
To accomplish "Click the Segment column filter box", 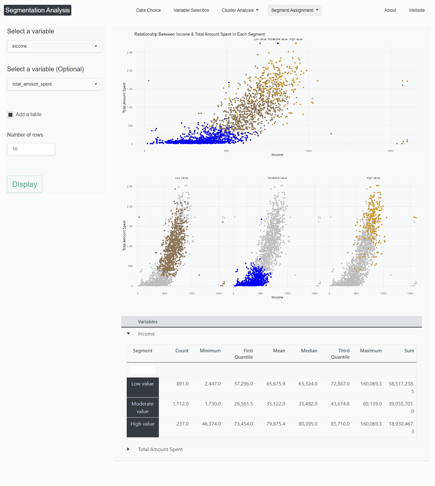I will pyautogui.click(x=143, y=370).
